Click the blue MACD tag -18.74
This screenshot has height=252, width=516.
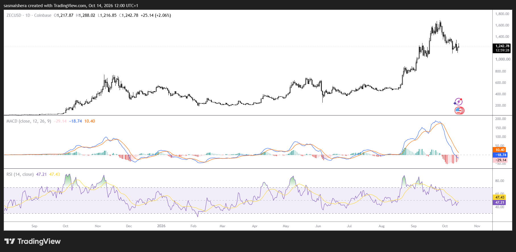tap(500, 155)
